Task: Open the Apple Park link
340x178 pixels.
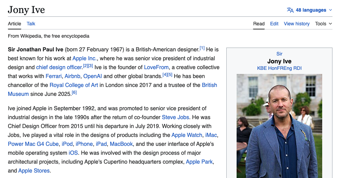Action: 199,162
